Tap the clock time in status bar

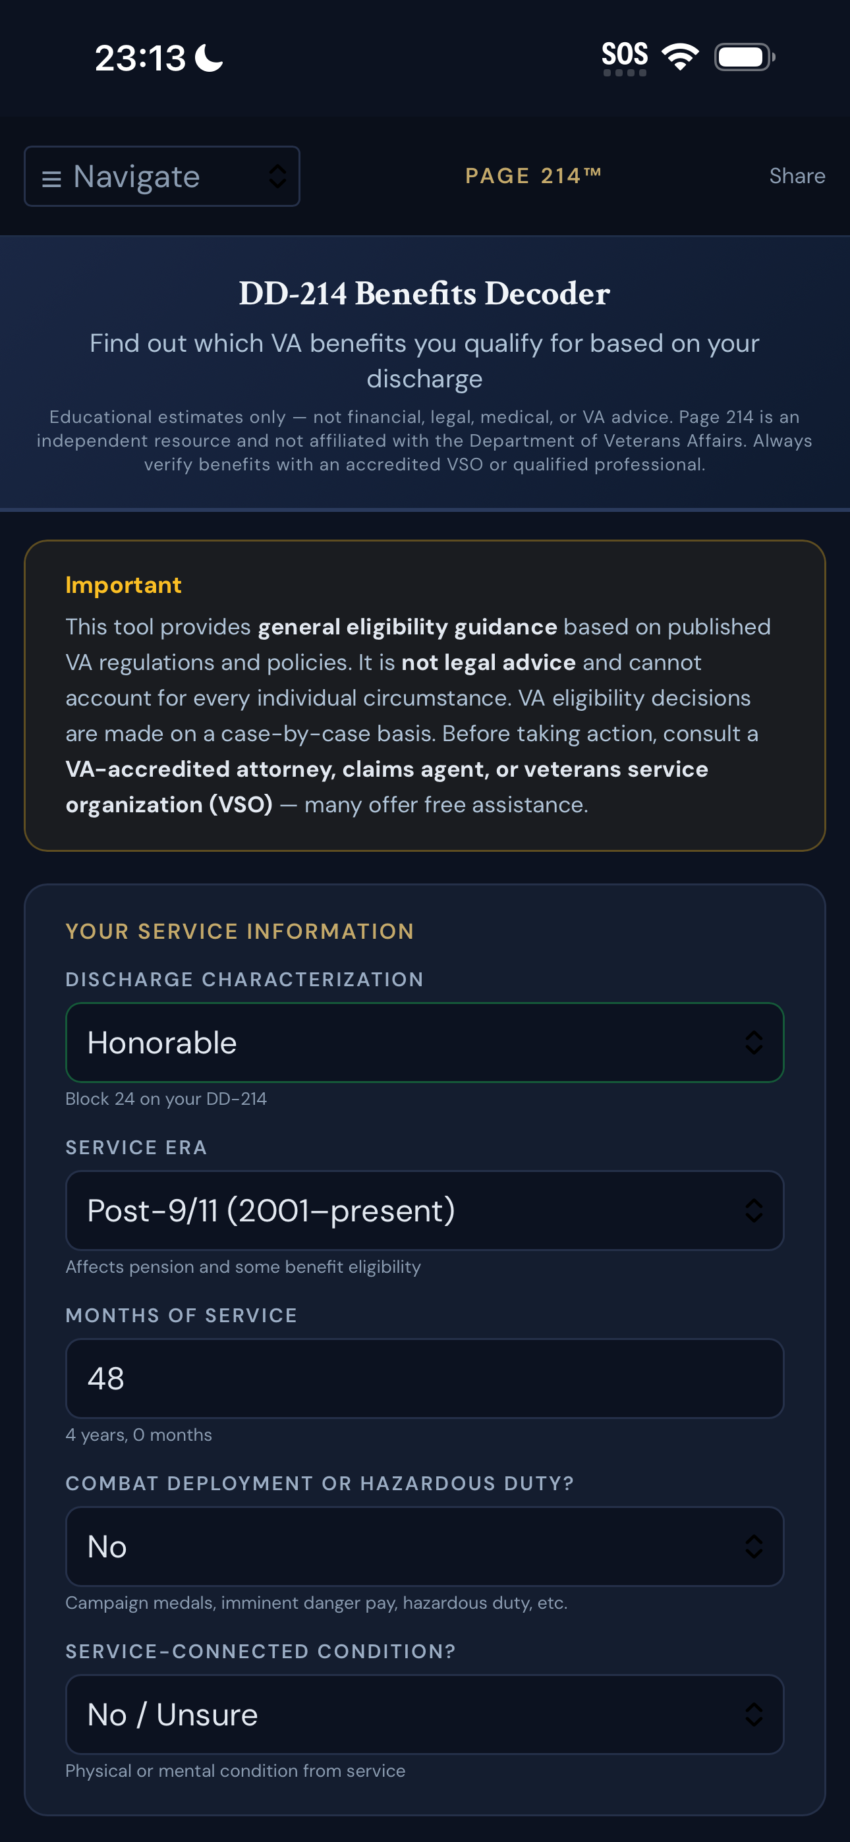point(140,58)
